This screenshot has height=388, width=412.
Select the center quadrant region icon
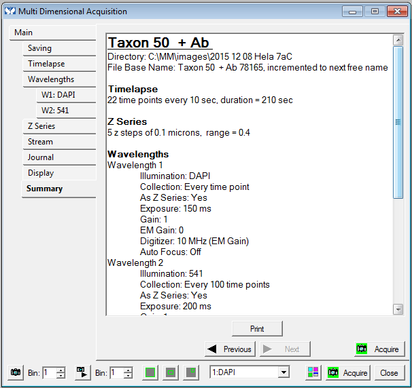click(x=171, y=372)
